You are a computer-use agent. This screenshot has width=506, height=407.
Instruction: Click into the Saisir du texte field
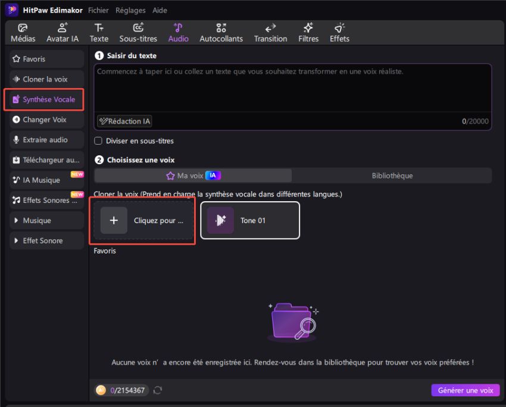tap(292, 89)
